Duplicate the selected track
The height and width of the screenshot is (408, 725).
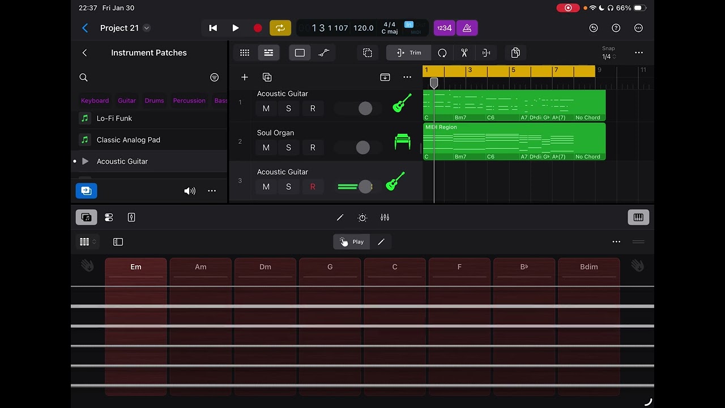(267, 77)
